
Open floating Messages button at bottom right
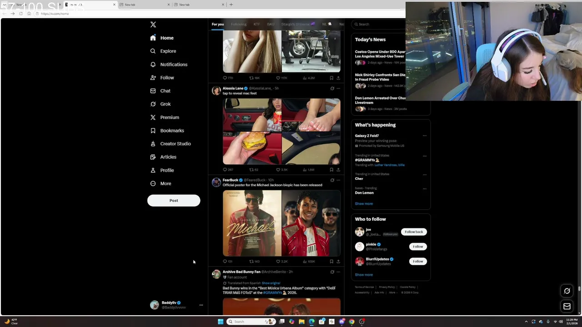[x=567, y=307]
